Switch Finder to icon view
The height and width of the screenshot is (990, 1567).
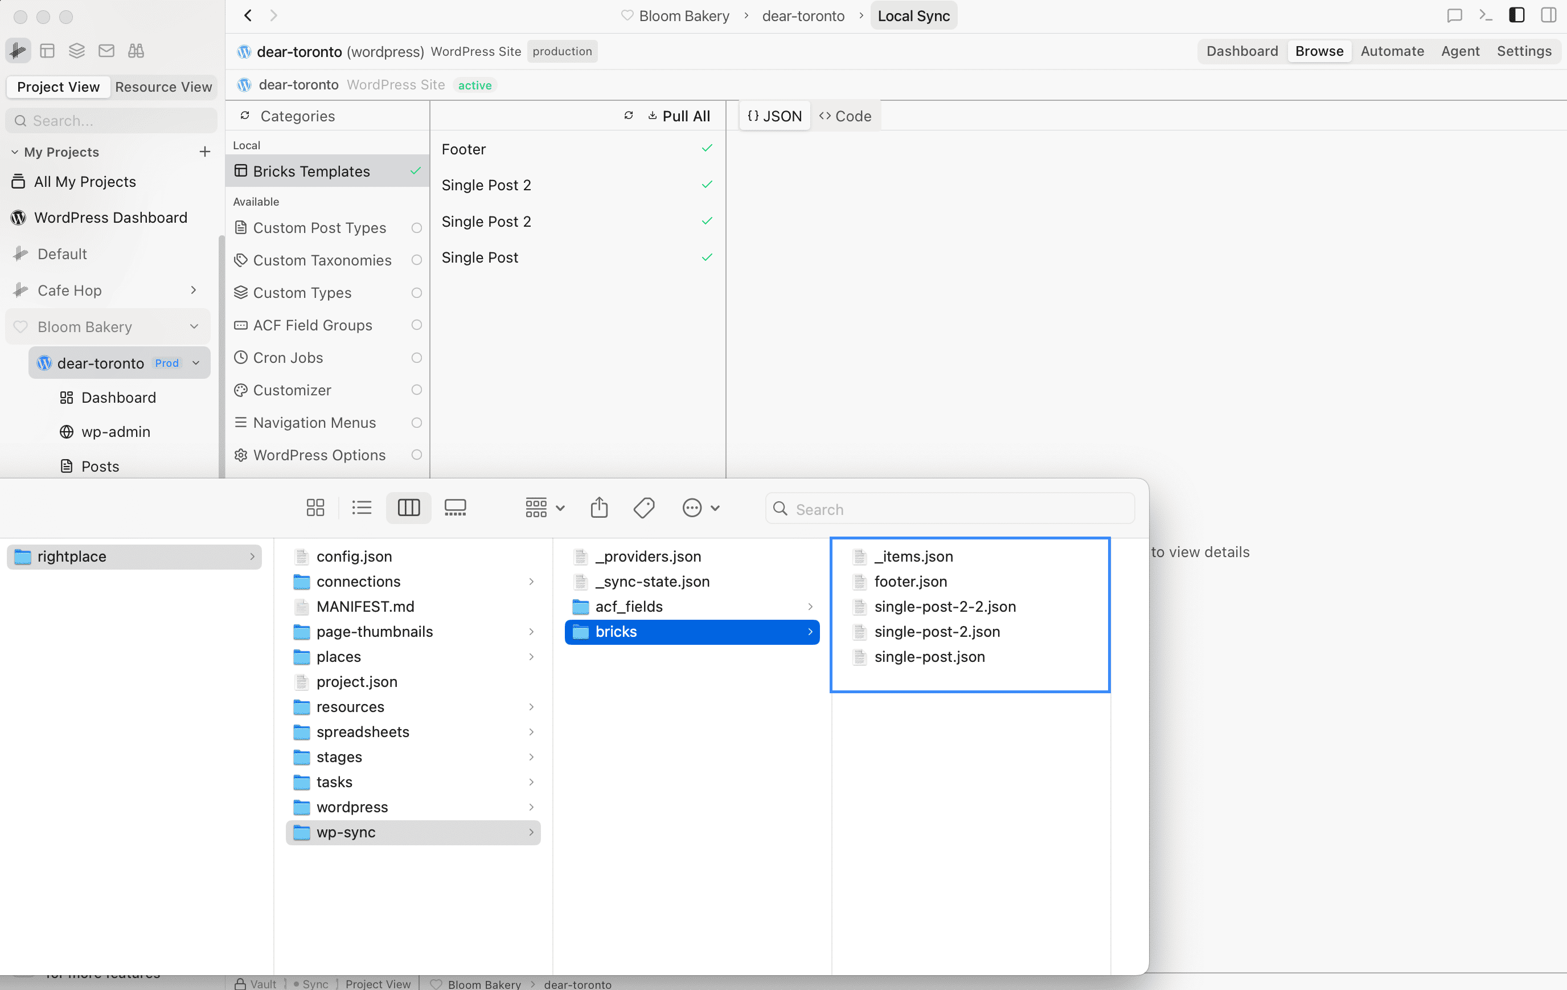coord(315,508)
